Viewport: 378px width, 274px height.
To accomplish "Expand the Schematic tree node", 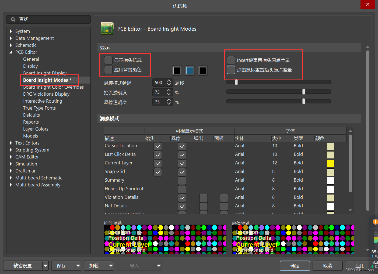I will coord(11,45).
